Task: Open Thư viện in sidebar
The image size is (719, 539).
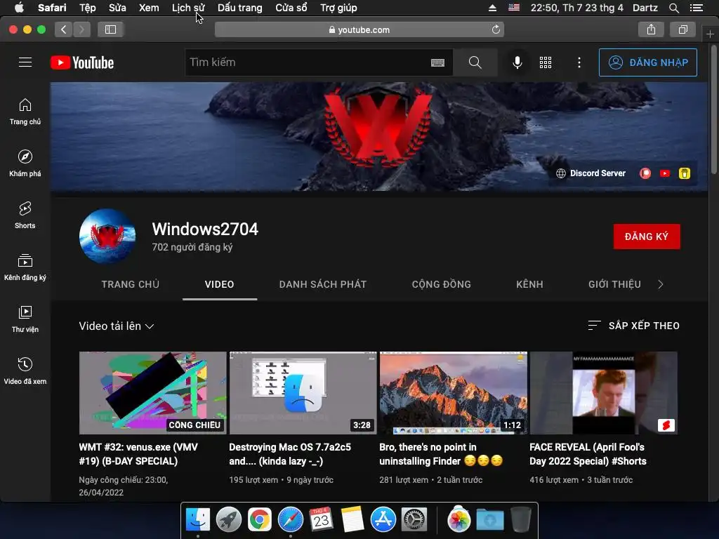Action: click(x=25, y=319)
